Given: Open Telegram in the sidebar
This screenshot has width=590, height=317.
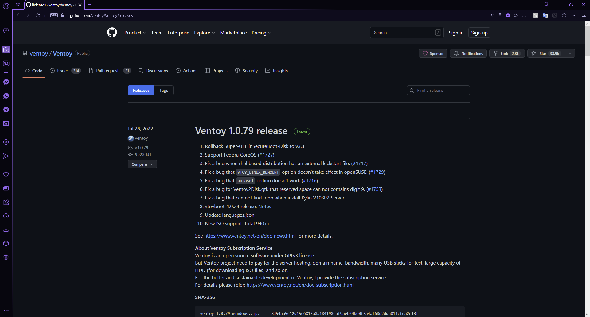Looking at the screenshot, I should (x=6, y=110).
